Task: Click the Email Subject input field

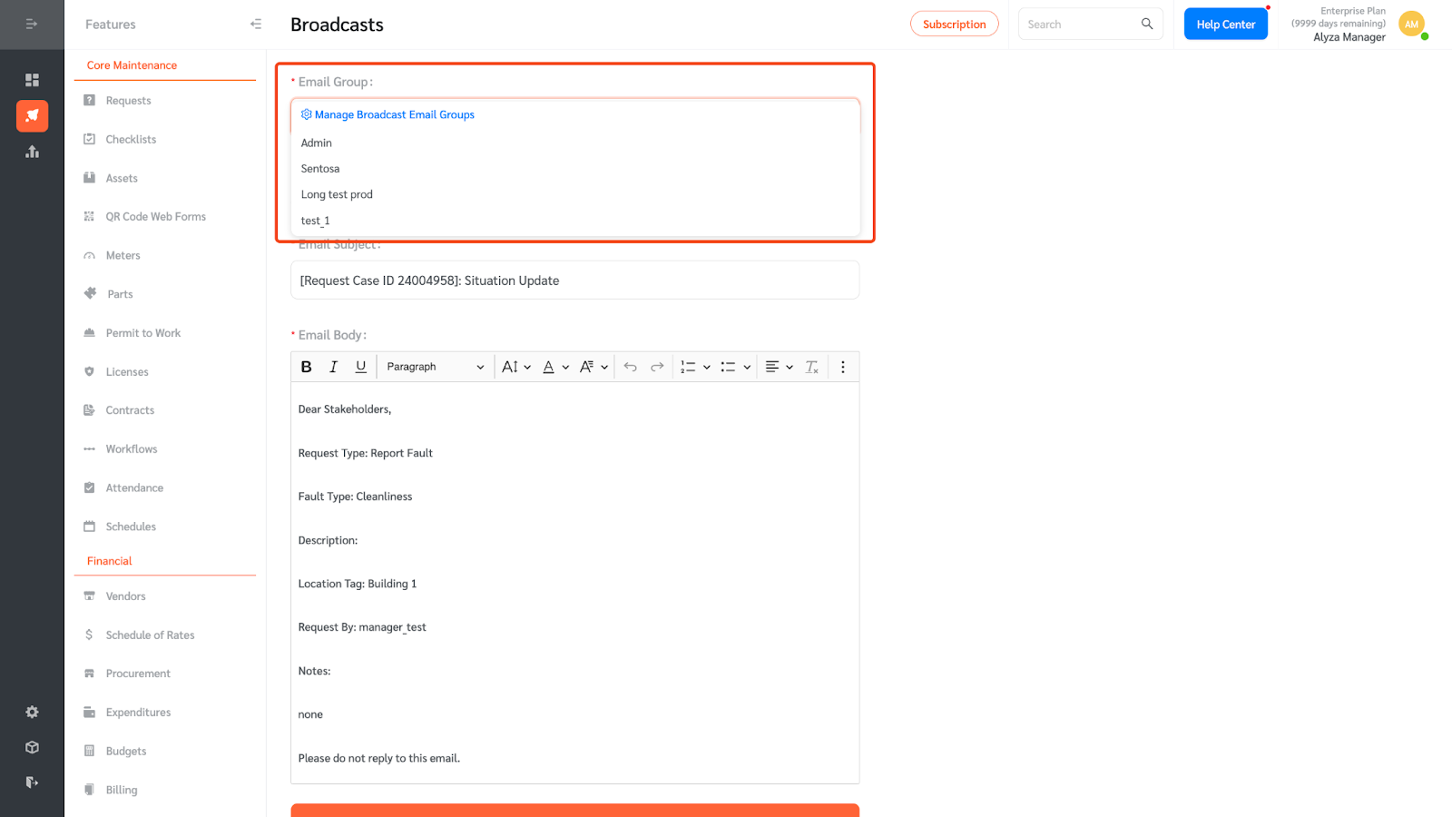Action: [574, 281]
